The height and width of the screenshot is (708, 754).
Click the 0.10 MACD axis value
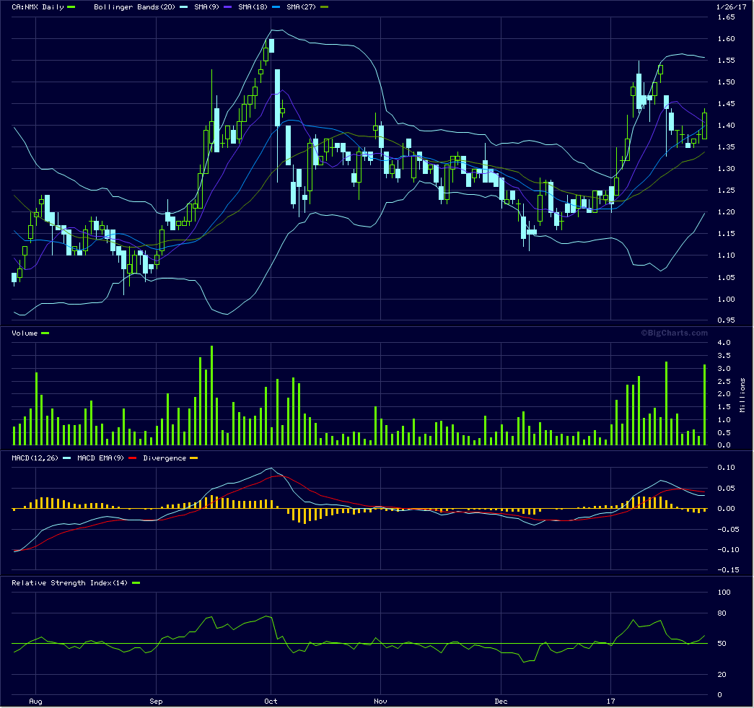[x=726, y=468]
